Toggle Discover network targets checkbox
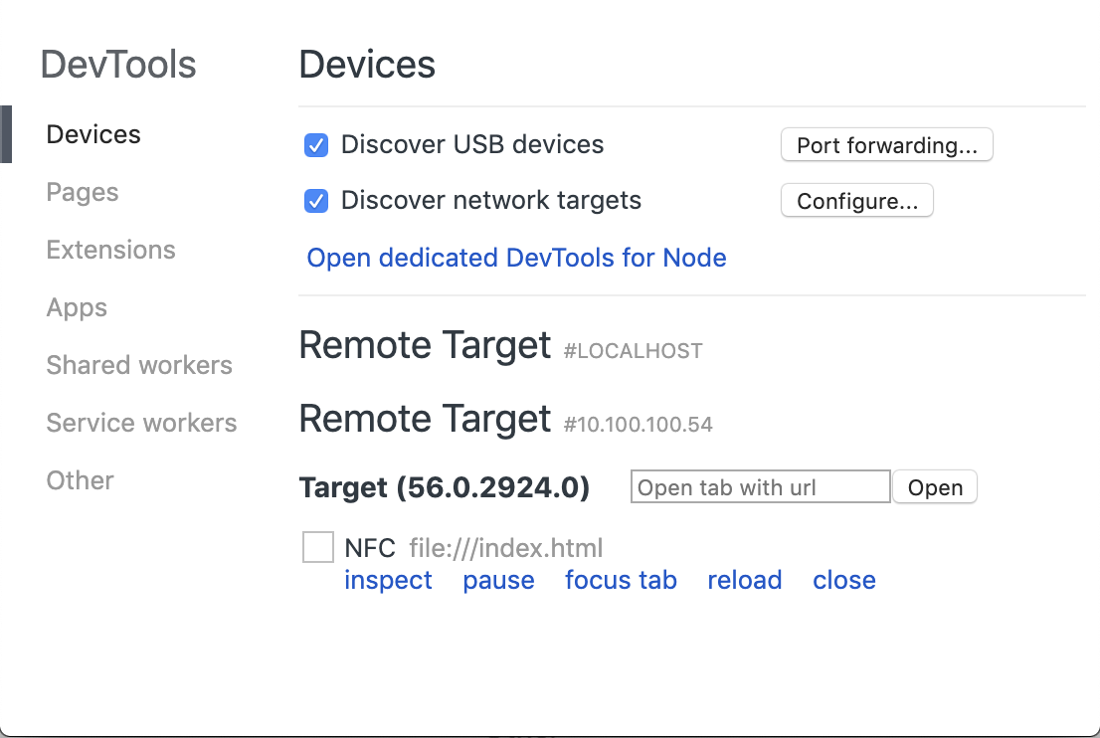The width and height of the screenshot is (1100, 738). click(316, 201)
